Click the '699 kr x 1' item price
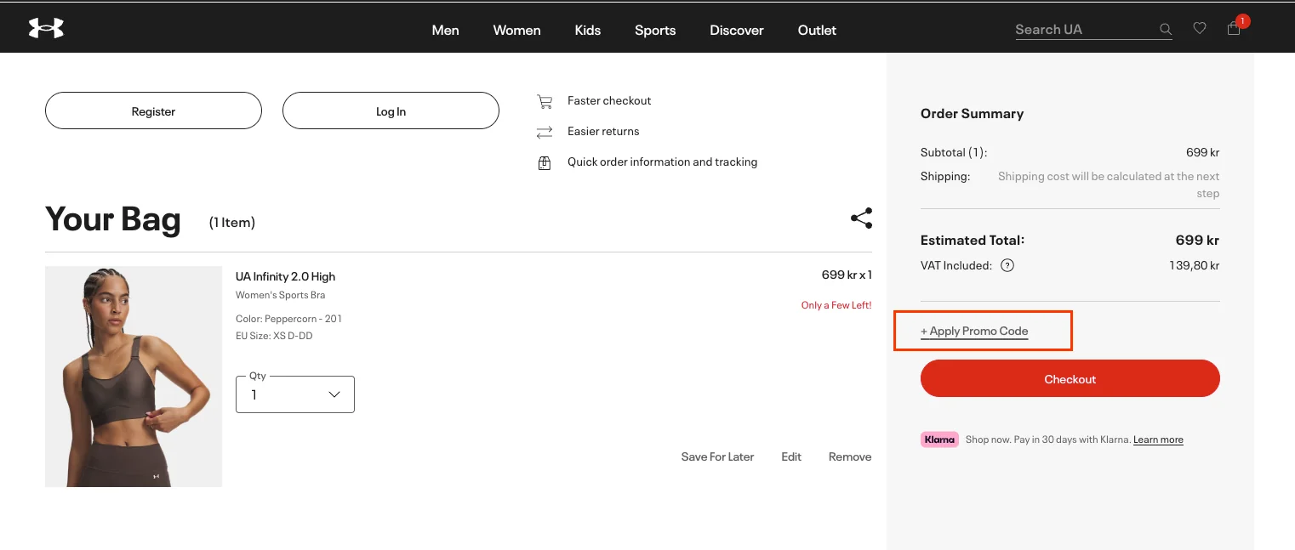 pos(847,275)
